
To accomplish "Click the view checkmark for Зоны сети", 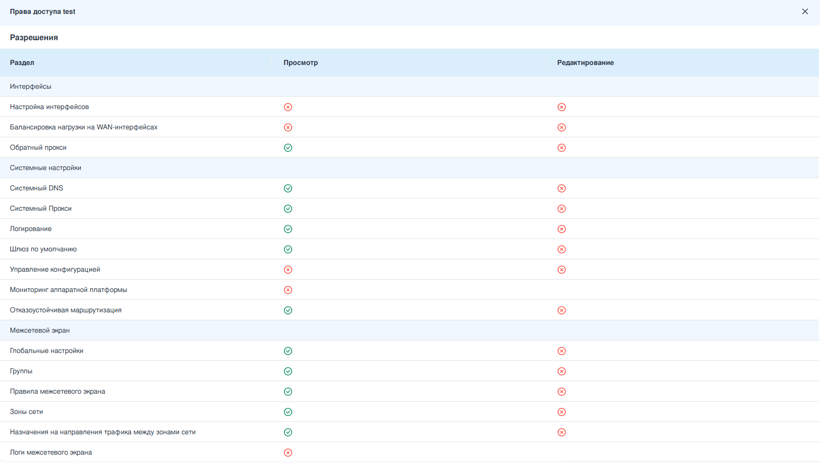I will [x=288, y=412].
